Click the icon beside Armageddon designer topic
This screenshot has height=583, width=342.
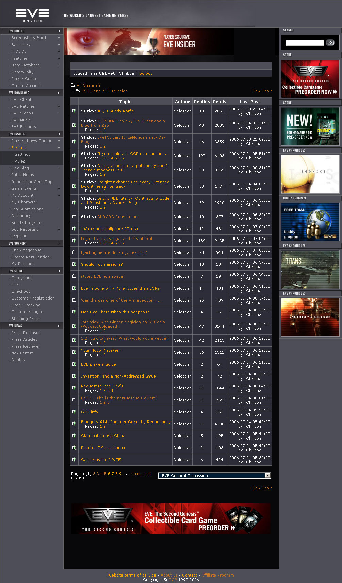(x=74, y=300)
